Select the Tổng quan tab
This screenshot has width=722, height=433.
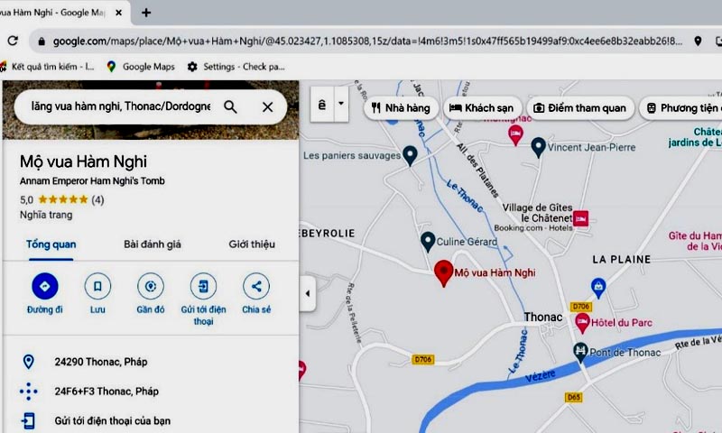coord(51,244)
